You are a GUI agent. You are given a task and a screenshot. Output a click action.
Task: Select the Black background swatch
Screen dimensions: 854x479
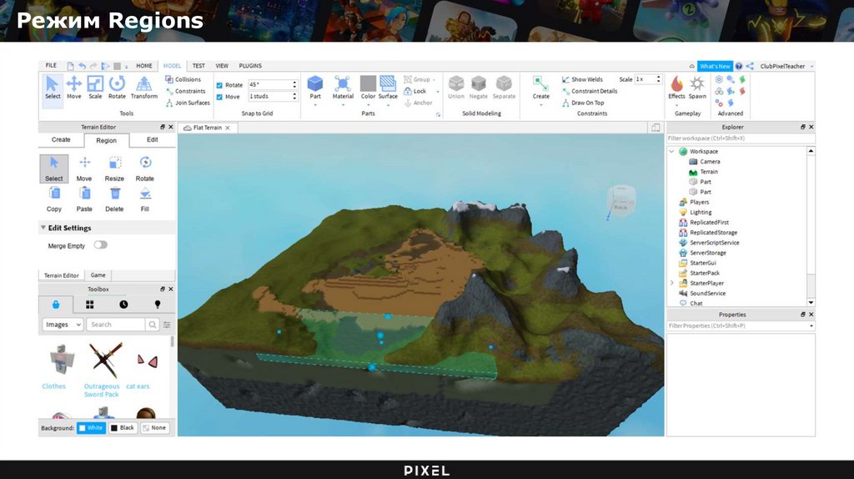122,427
